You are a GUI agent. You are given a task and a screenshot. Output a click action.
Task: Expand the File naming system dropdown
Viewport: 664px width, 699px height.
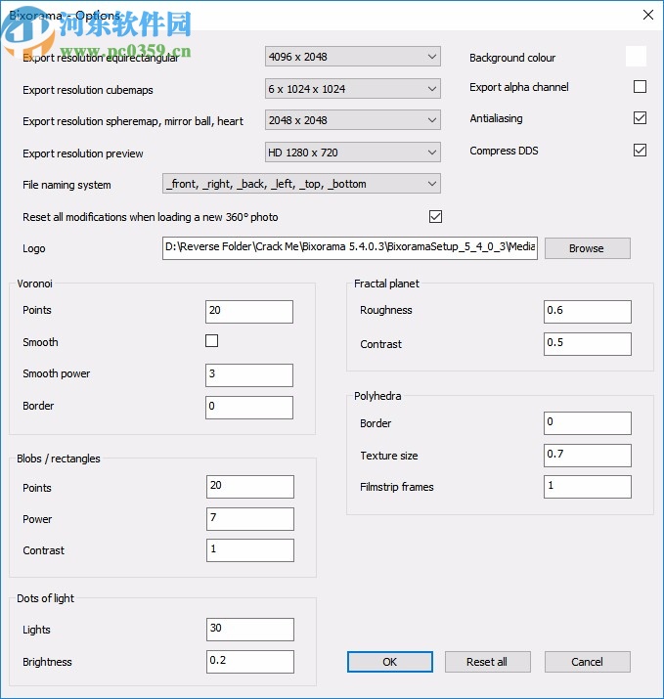click(301, 184)
